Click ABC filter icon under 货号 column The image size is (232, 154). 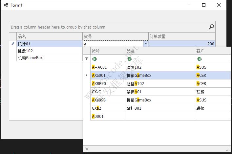point(95,59)
